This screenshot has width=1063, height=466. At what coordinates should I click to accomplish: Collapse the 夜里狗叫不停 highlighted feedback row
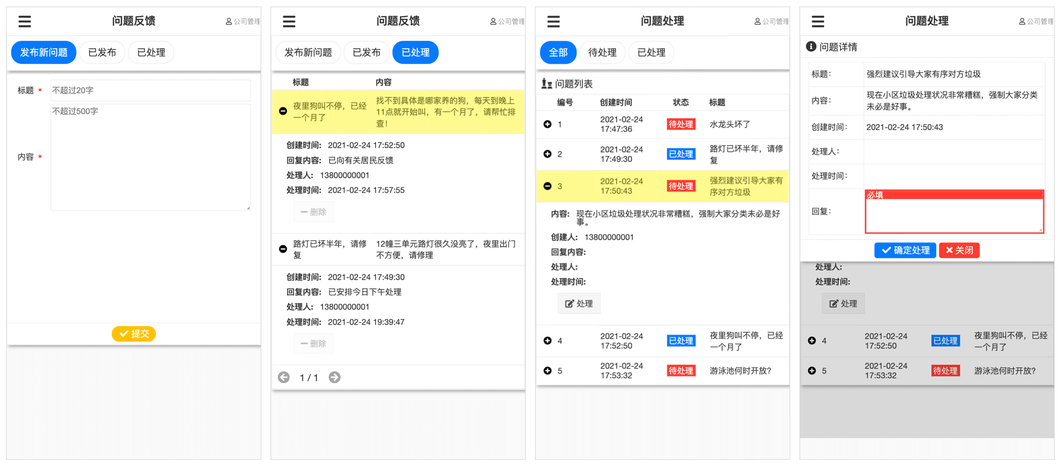(283, 111)
